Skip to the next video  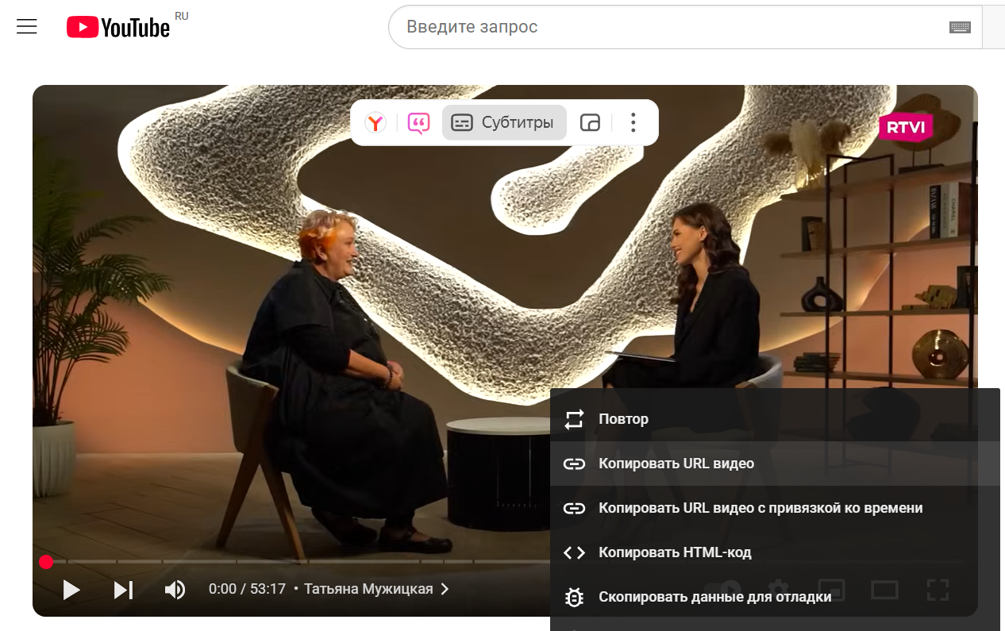point(123,590)
